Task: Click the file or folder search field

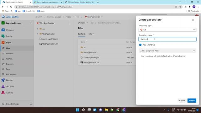Action: 109,23
